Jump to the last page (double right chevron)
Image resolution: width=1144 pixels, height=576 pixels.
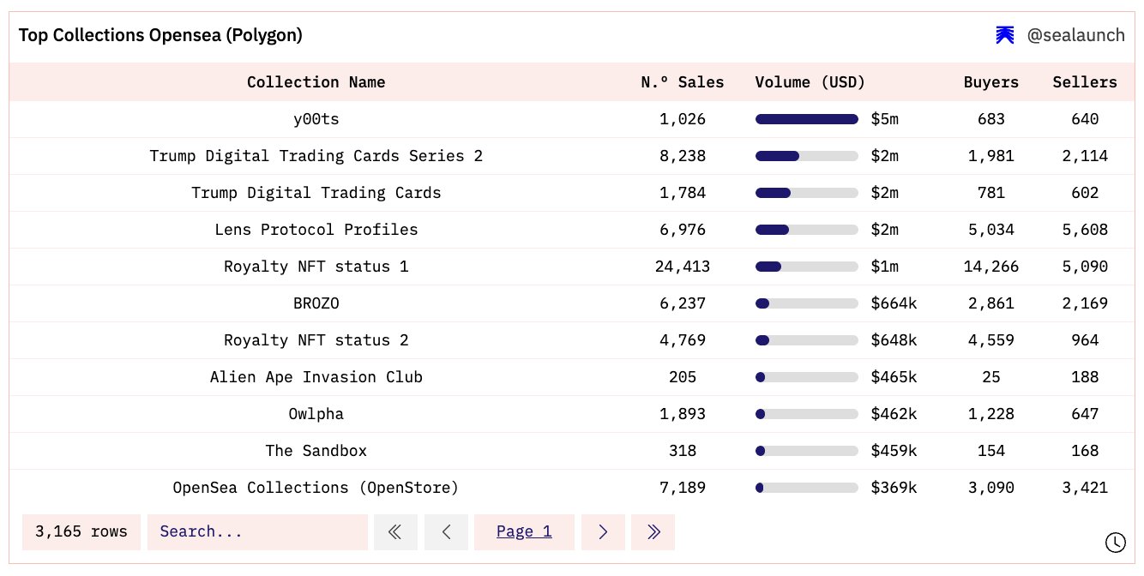[653, 532]
